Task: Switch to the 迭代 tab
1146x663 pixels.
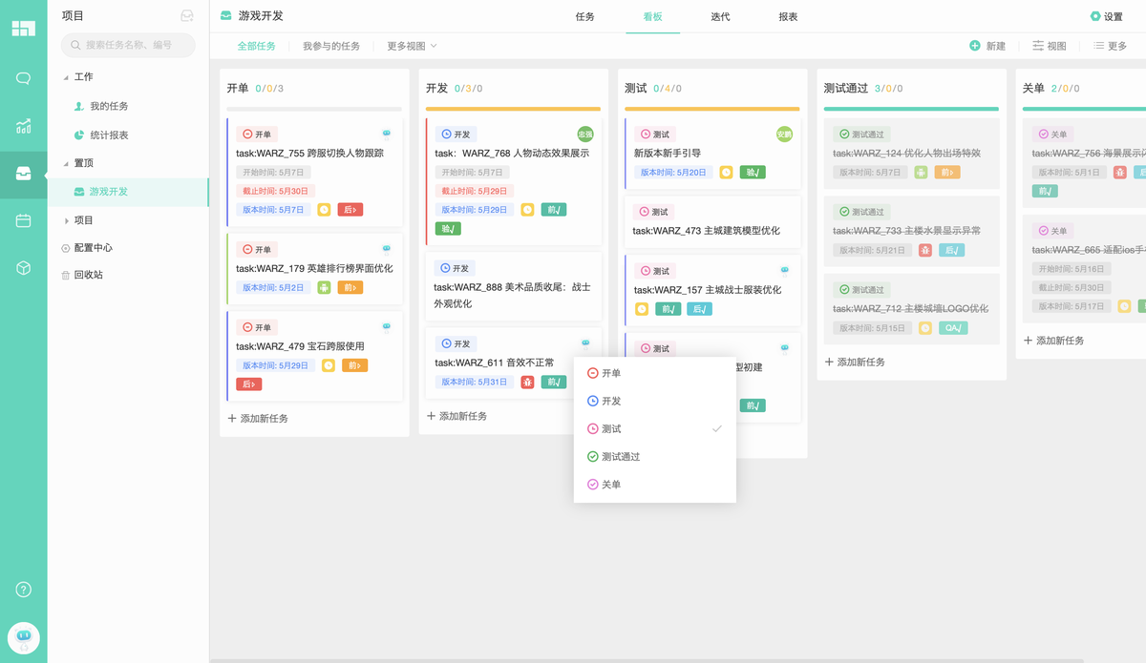Action: tap(720, 17)
